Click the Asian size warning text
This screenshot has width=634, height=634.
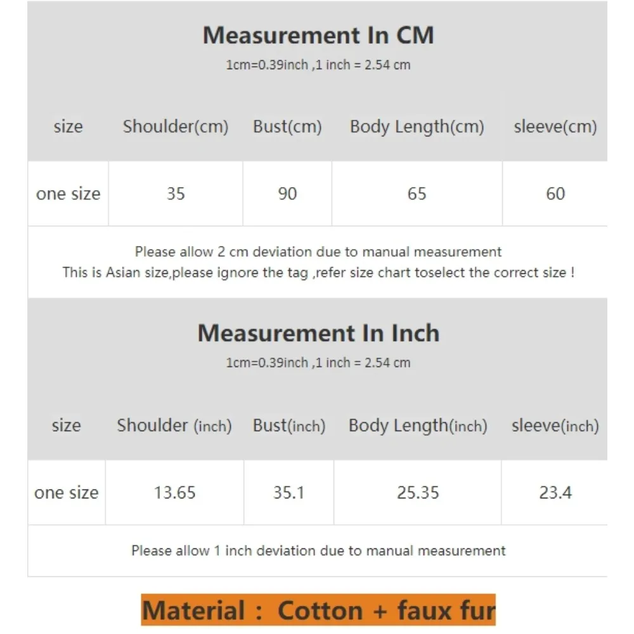318,273
